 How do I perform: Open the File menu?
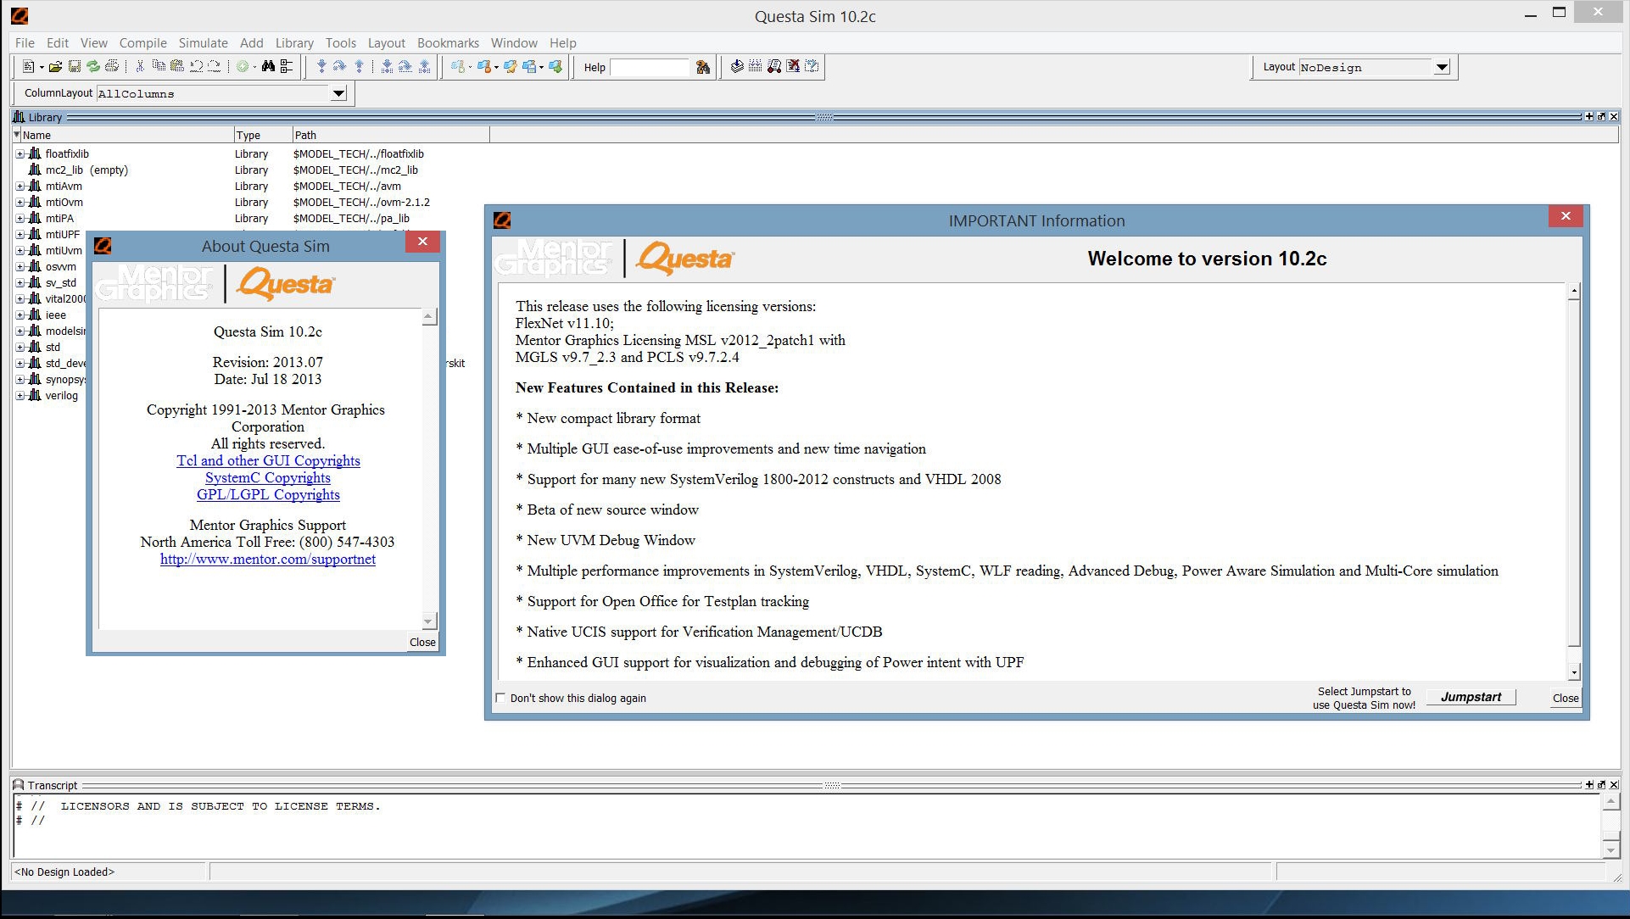point(25,43)
